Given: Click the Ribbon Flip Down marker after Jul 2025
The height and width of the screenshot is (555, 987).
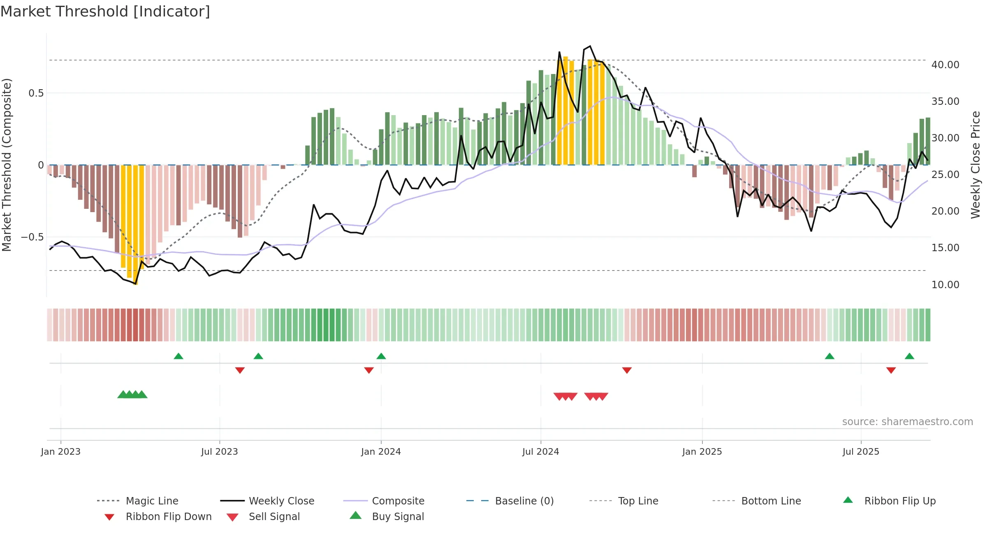Looking at the screenshot, I should point(891,370).
